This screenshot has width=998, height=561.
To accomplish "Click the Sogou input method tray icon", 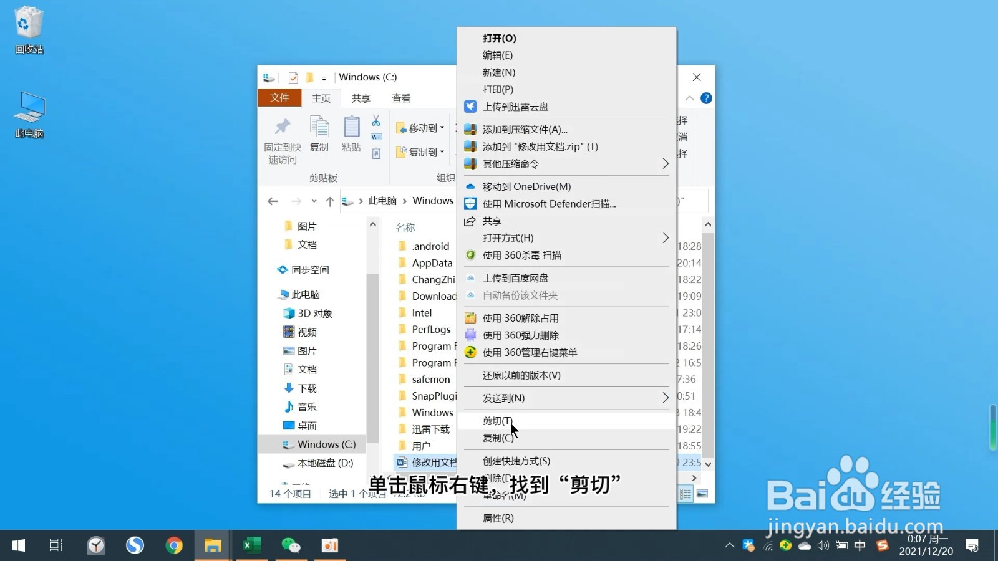I will (882, 546).
